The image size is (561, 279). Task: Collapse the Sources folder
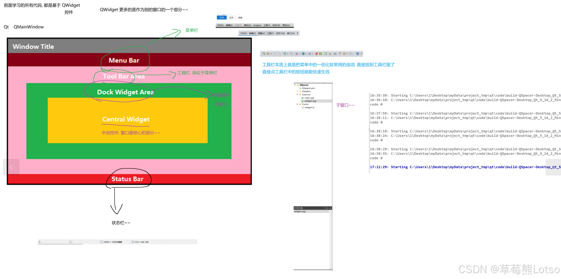297,94
